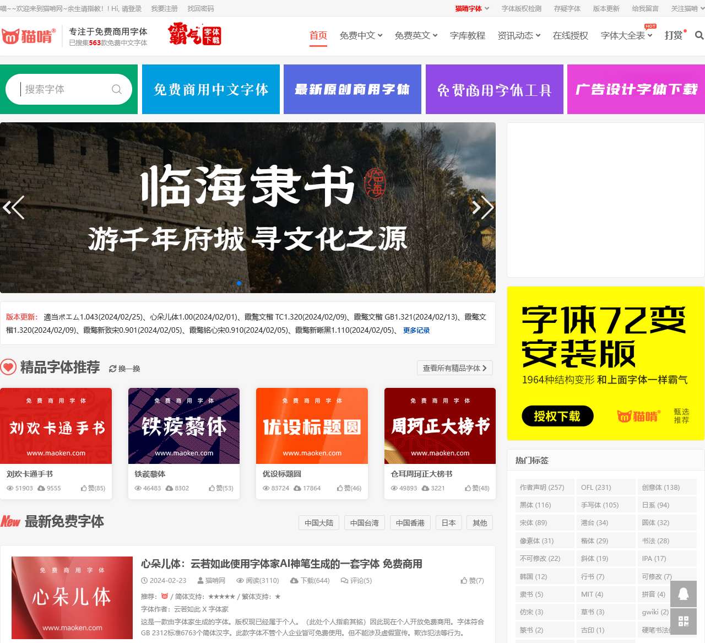The height and width of the screenshot is (643, 705).
Task: Click the Maoken logo in the header
Action: coord(29,36)
